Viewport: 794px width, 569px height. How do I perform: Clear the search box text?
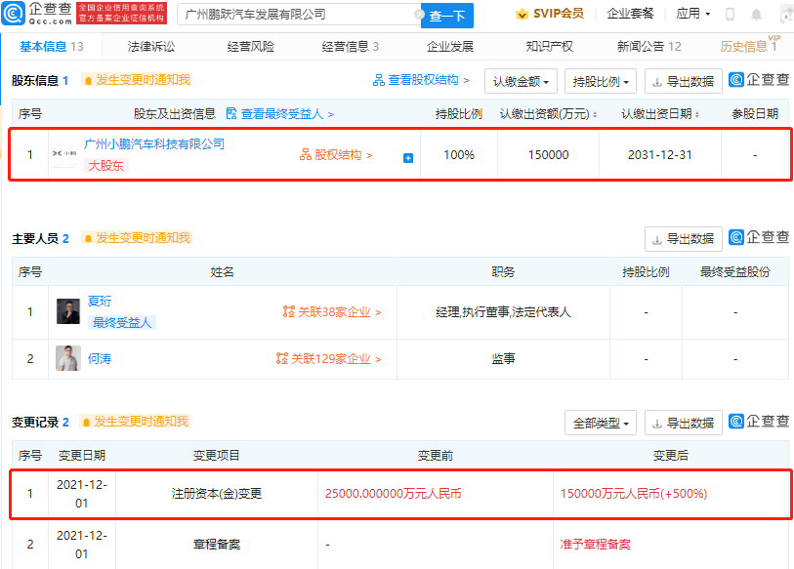tap(419, 15)
